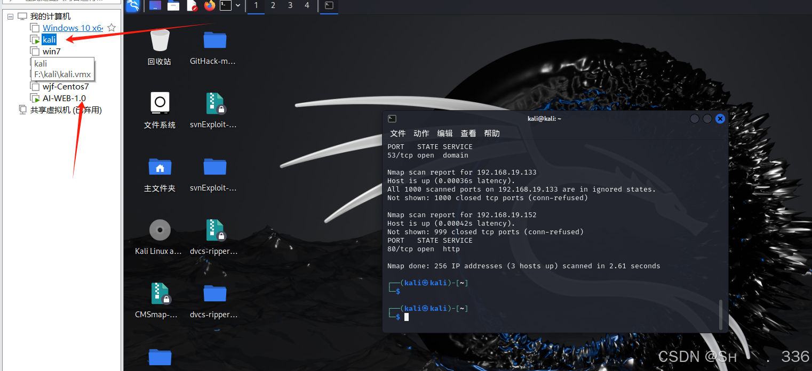Maximize the kali@kali terminal window
The height and width of the screenshot is (371, 812).
coord(707,119)
